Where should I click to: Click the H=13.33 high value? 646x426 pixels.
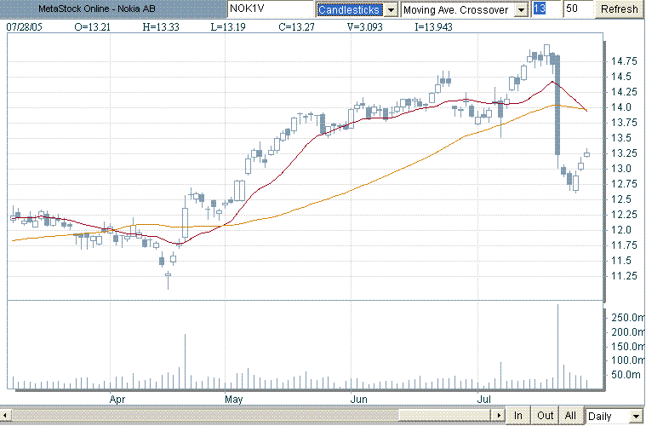(161, 27)
